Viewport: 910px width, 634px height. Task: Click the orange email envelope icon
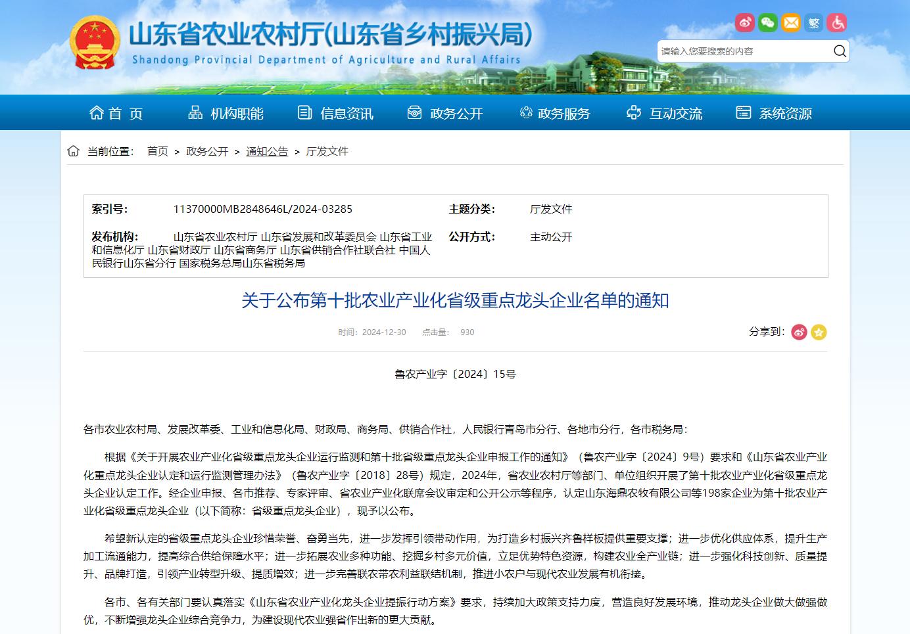click(x=791, y=23)
